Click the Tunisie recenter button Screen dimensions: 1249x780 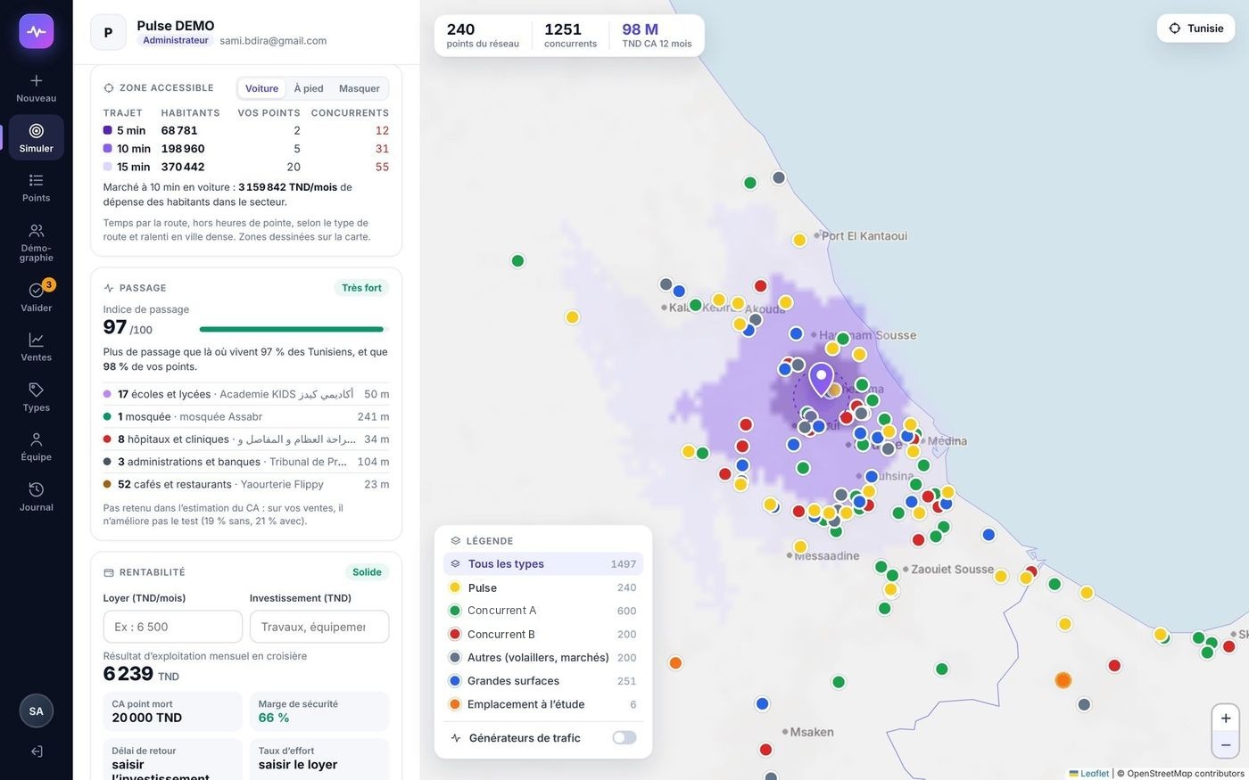pos(1196,29)
